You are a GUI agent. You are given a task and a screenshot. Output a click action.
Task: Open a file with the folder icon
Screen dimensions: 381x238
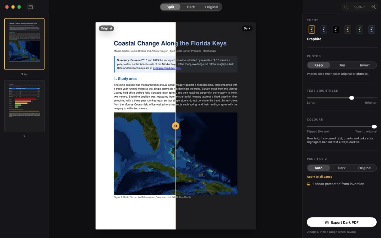click(30, 7)
